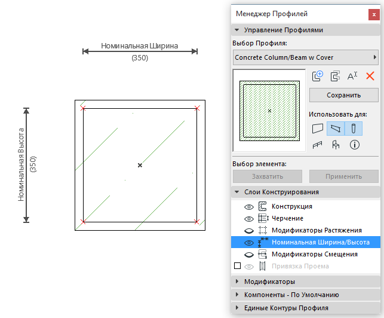Select the Черчение layer row text
This screenshot has width=384, height=318.
click(x=287, y=218)
